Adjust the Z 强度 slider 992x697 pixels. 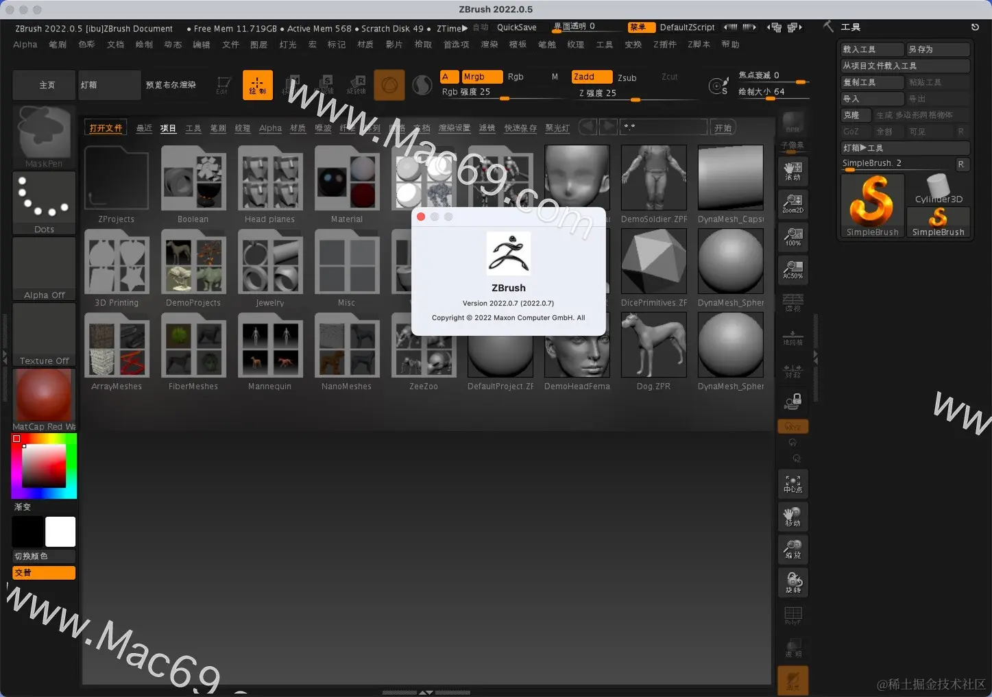[x=636, y=93]
